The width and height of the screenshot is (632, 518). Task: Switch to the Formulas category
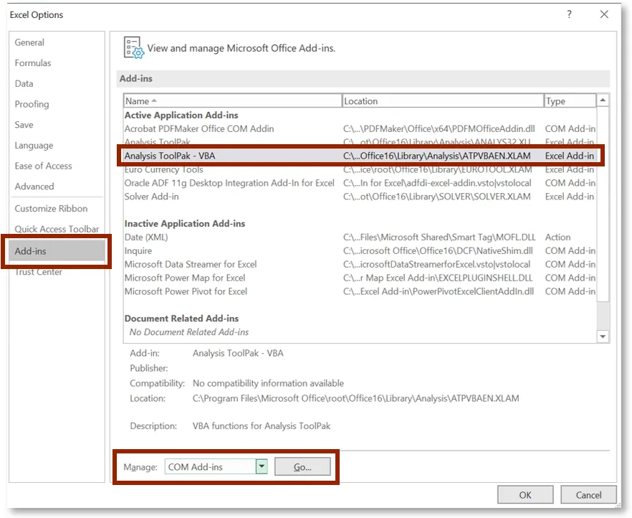tap(33, 63)
